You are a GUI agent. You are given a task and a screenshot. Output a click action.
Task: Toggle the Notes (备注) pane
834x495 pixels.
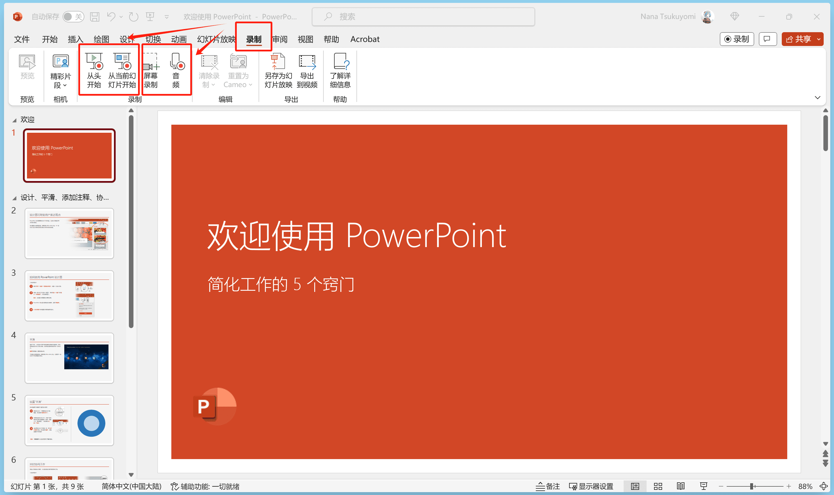coord(548,486)
